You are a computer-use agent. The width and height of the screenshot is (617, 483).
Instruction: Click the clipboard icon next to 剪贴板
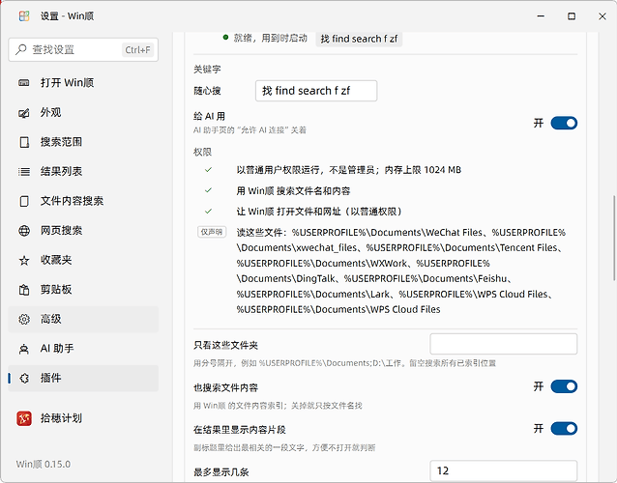point(24,290)
